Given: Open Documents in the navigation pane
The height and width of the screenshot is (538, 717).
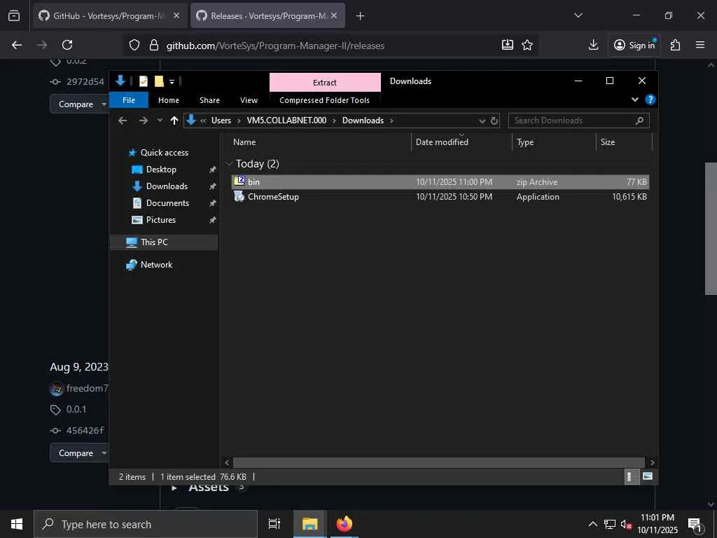Looking at the screenshot, I should (167, 202).
